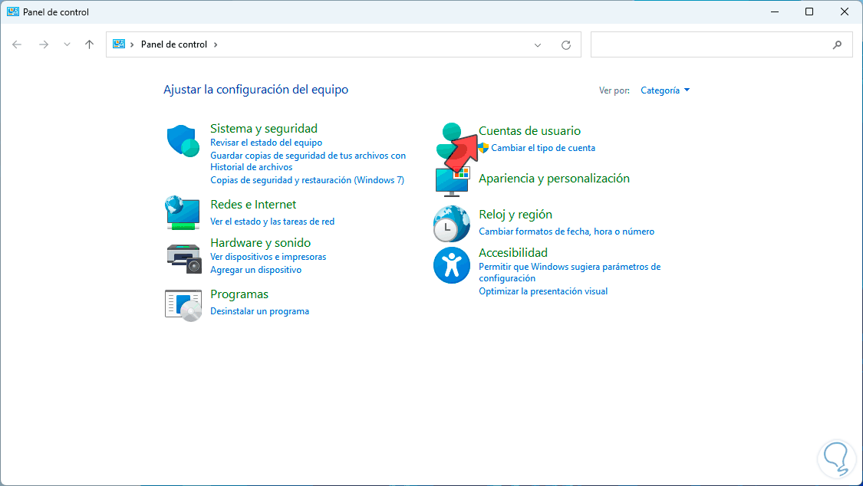Click Permitir que Windows sugiera parámetros de configuración

pos(570,272)
